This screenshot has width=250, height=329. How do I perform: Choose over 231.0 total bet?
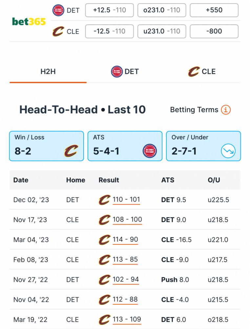pos(162,10)
